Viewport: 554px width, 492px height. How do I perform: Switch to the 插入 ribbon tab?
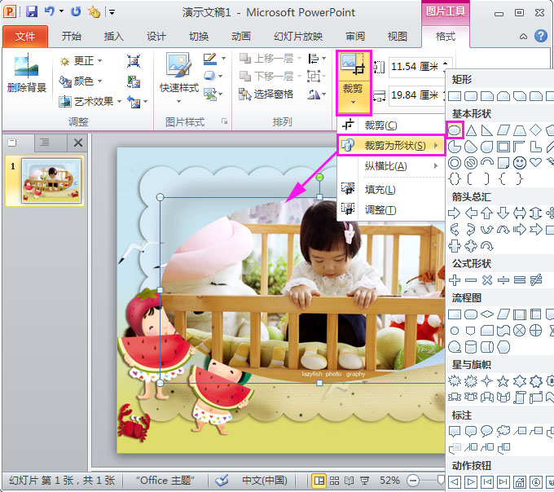pyautogui.click(x=114, y=36)
